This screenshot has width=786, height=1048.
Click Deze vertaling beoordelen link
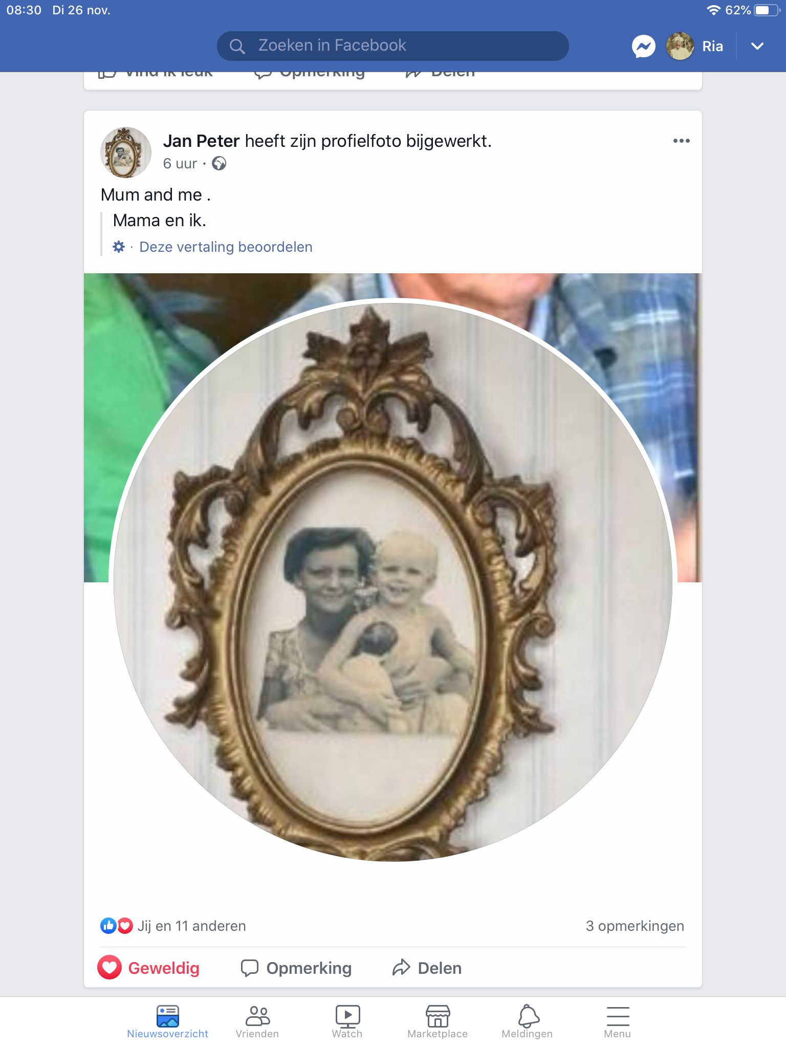tap(226, 247)
